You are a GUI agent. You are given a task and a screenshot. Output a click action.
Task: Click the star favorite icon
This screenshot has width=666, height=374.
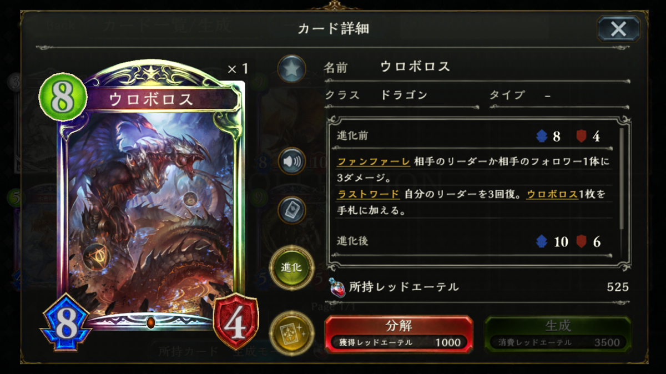tap(292, 69)
